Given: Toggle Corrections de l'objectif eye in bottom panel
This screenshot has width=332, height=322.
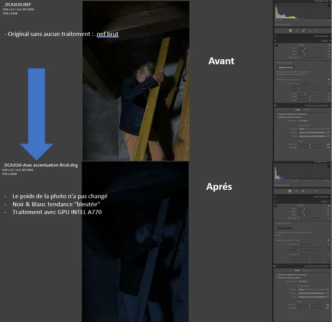Looking at the screenshot, I should pyautogui.click(x=275, y=266).
